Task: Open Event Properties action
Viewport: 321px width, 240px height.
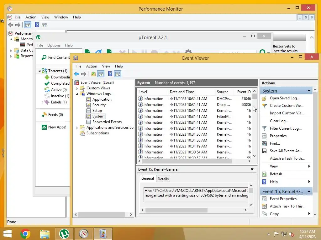Action: [283, 199]
